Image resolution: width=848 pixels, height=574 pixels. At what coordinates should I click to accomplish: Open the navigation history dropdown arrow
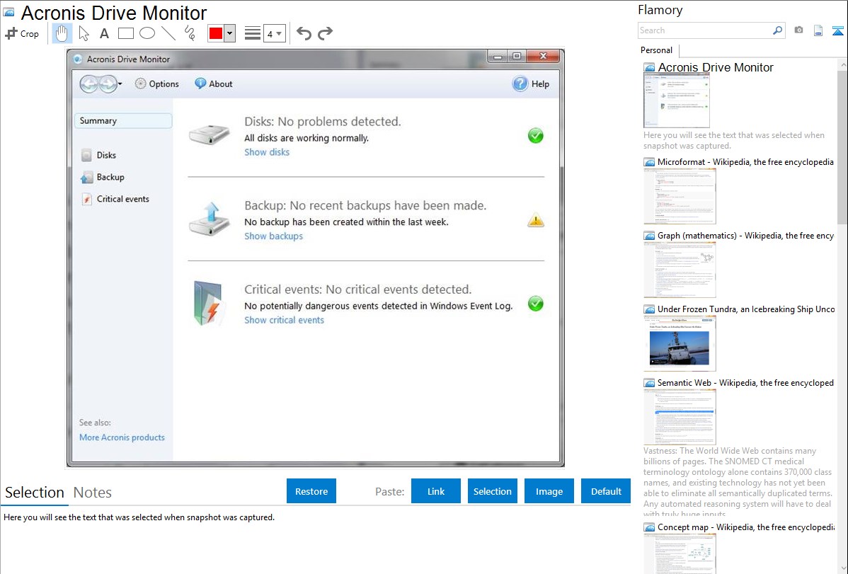pyautogui.click(x=120, y=84)
